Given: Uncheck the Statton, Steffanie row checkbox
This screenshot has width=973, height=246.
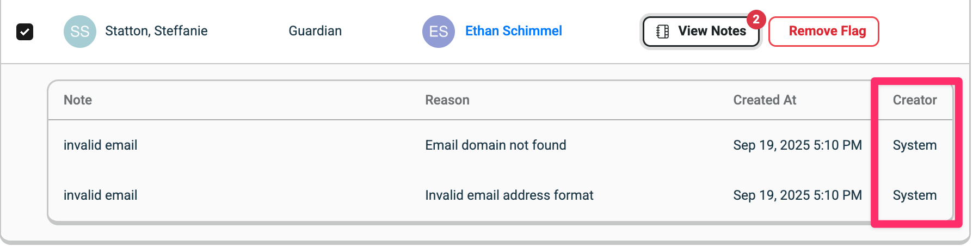Looking at the screenshot, I should 25,32.
